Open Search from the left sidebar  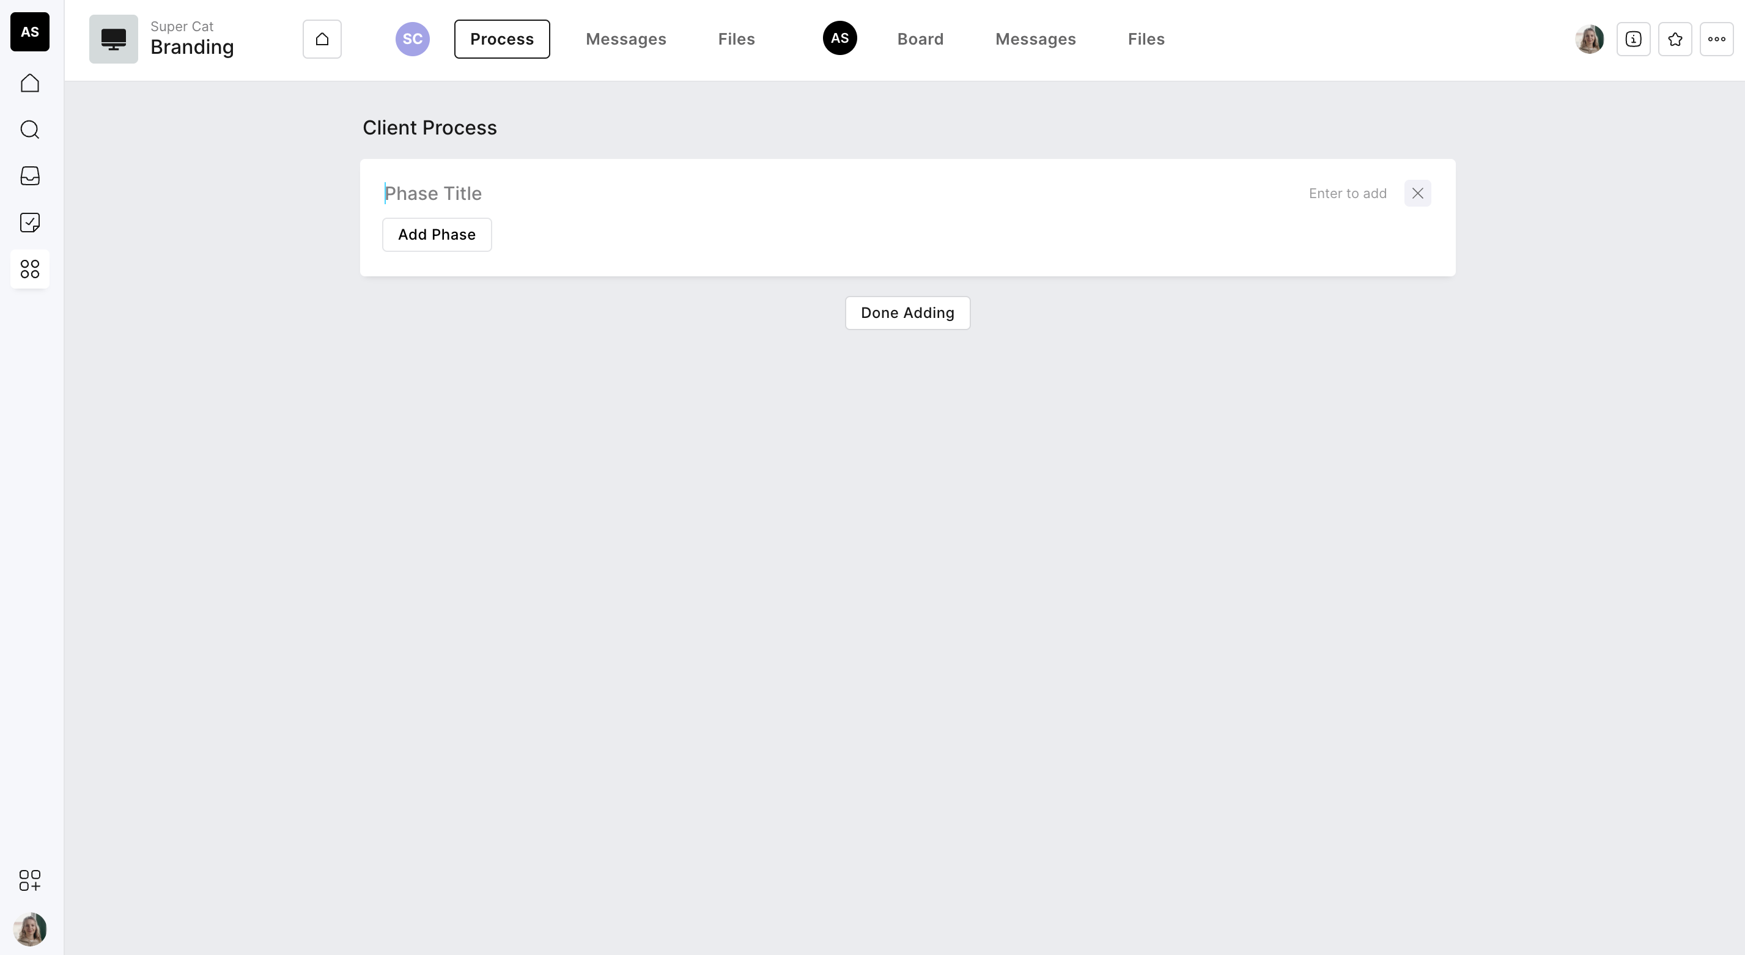click(30, 130)
